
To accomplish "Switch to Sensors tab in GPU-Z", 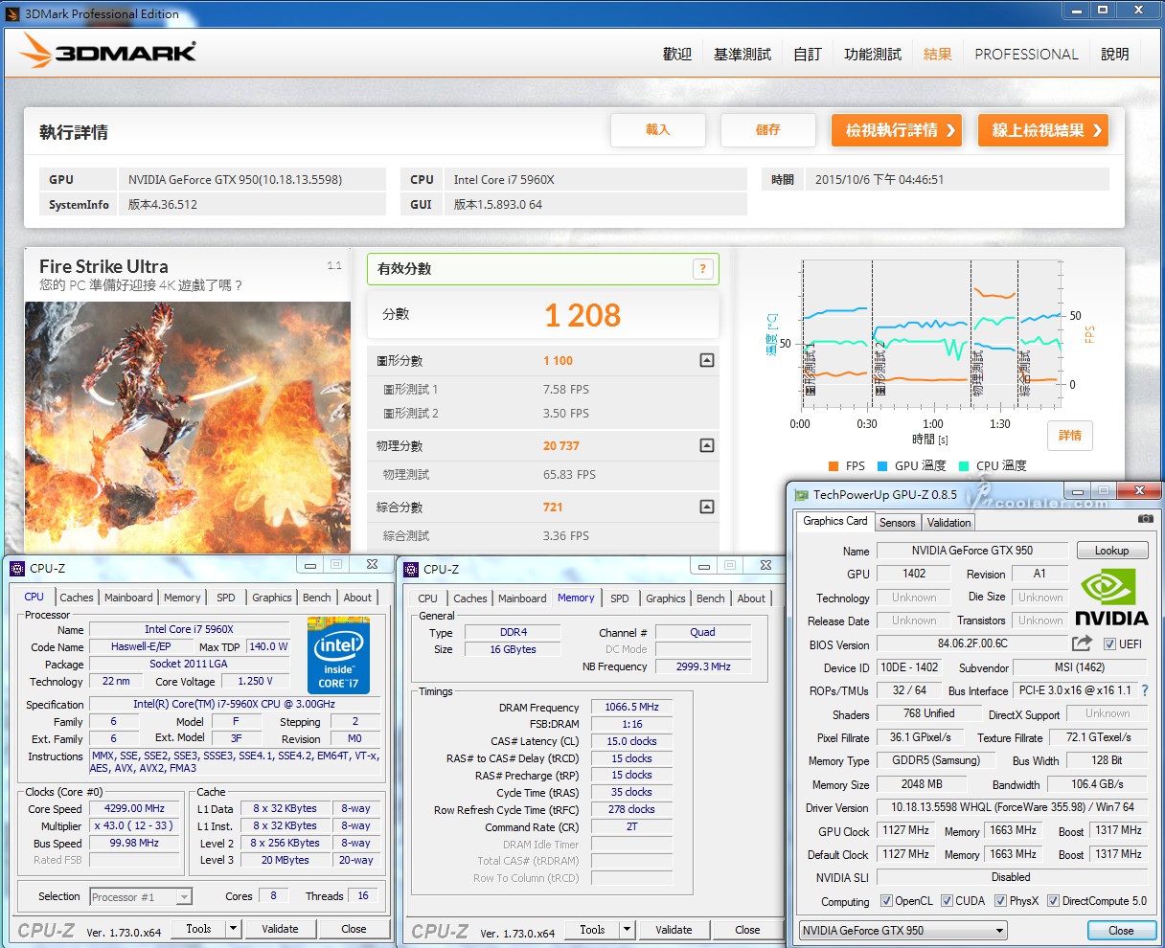I will pyautogui.click(x=897, y=523).
